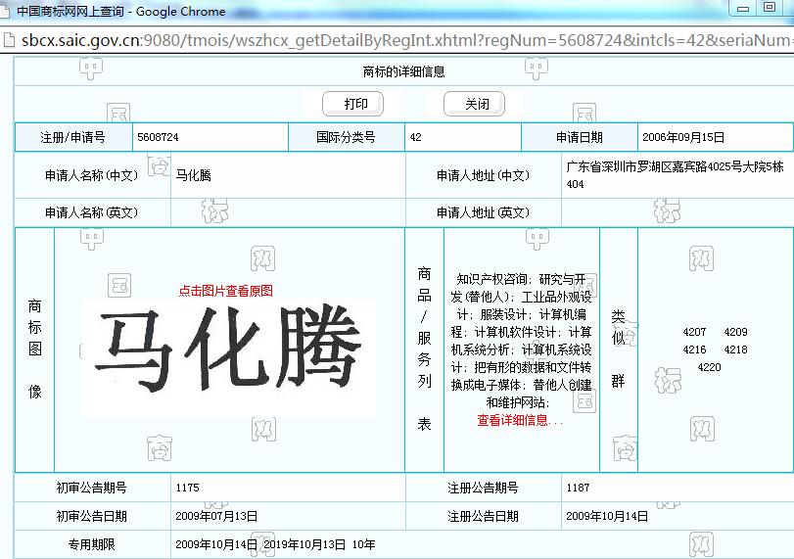Click similar group code 4207
794x559 pixels.
[694, 333]
